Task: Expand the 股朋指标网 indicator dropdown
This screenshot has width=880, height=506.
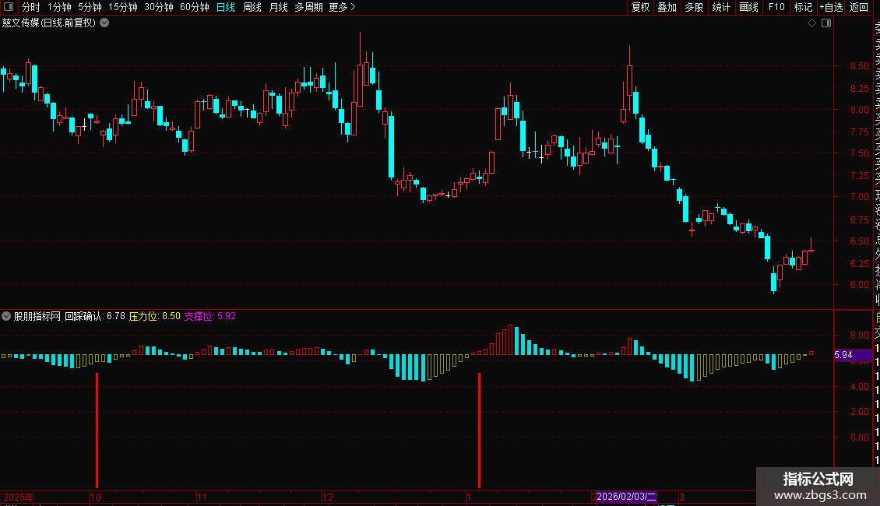Action: [6, 316]
